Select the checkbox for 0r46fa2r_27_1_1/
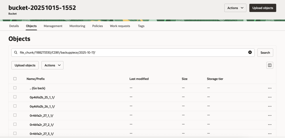The width and height of the screenshot is (285, 138). [x=15, y=115]
